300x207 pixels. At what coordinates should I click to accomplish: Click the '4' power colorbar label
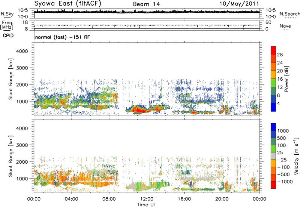[x=279, y=103]
